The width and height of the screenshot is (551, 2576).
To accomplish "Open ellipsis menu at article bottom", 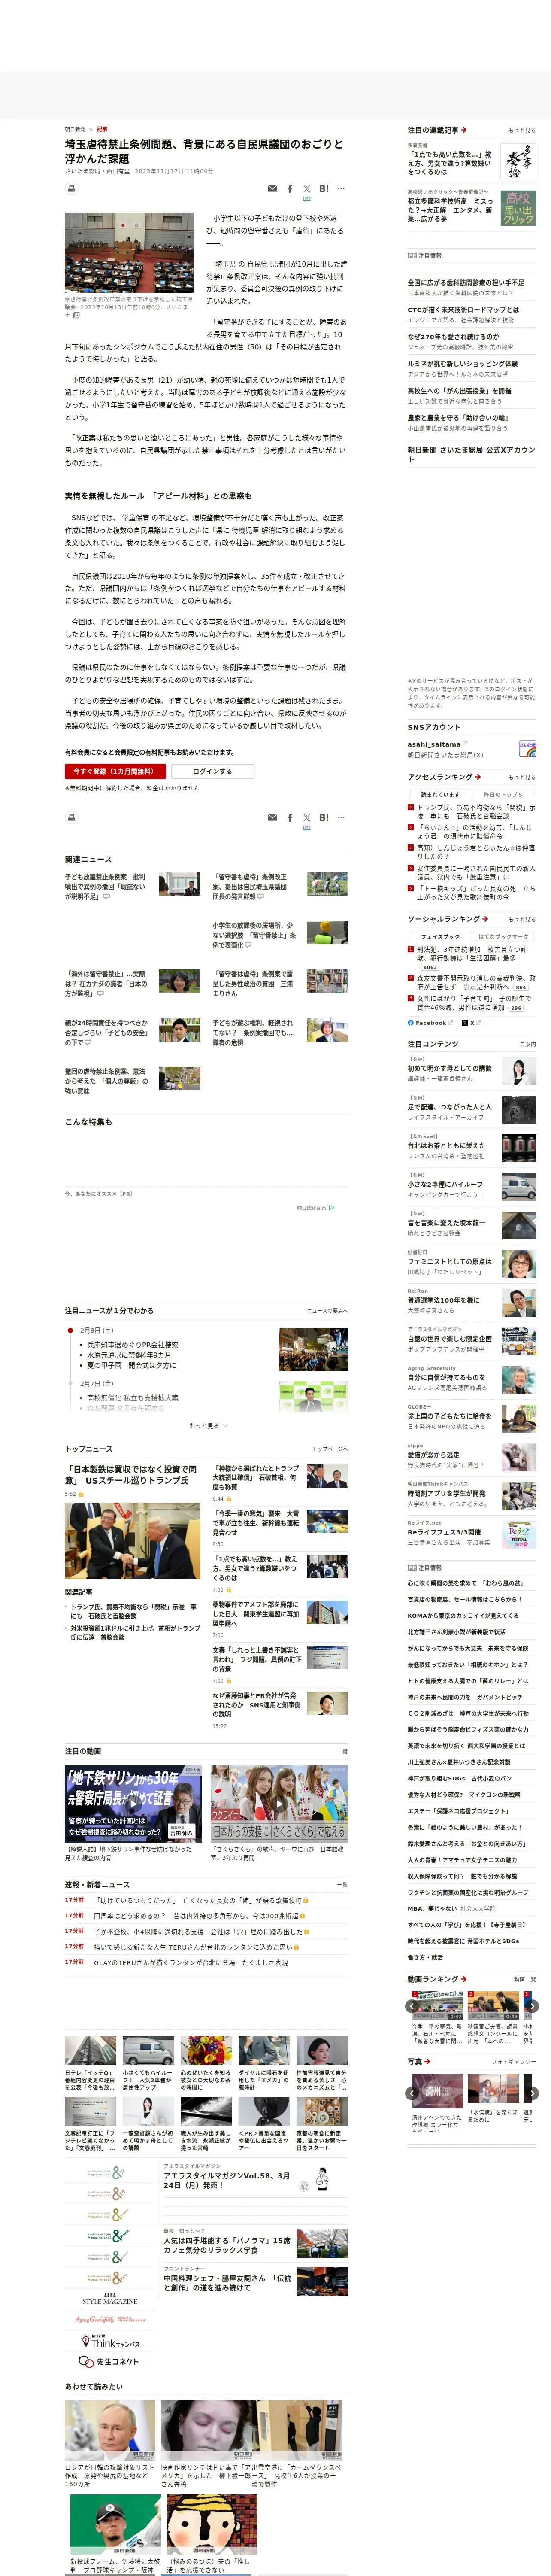I will pos(341,817).
